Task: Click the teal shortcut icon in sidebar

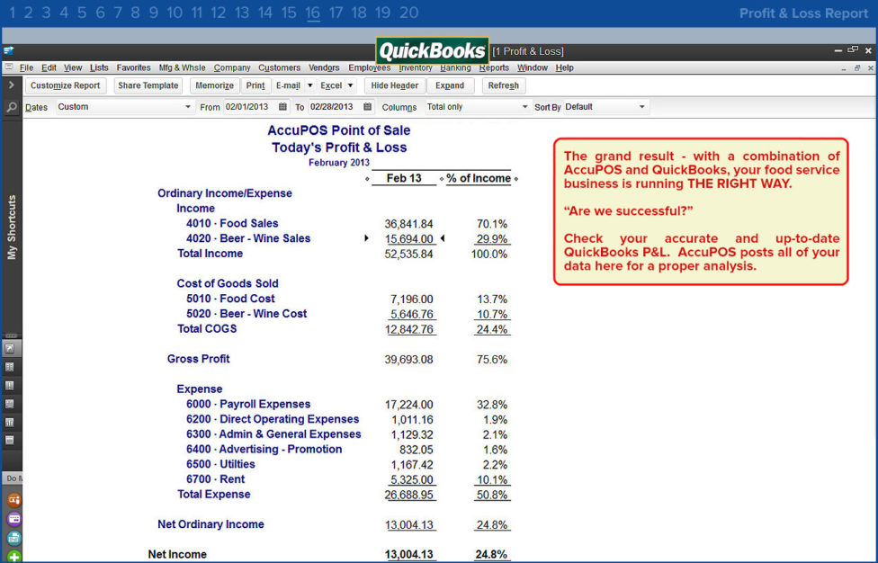Action: click(x=14, y=538)
